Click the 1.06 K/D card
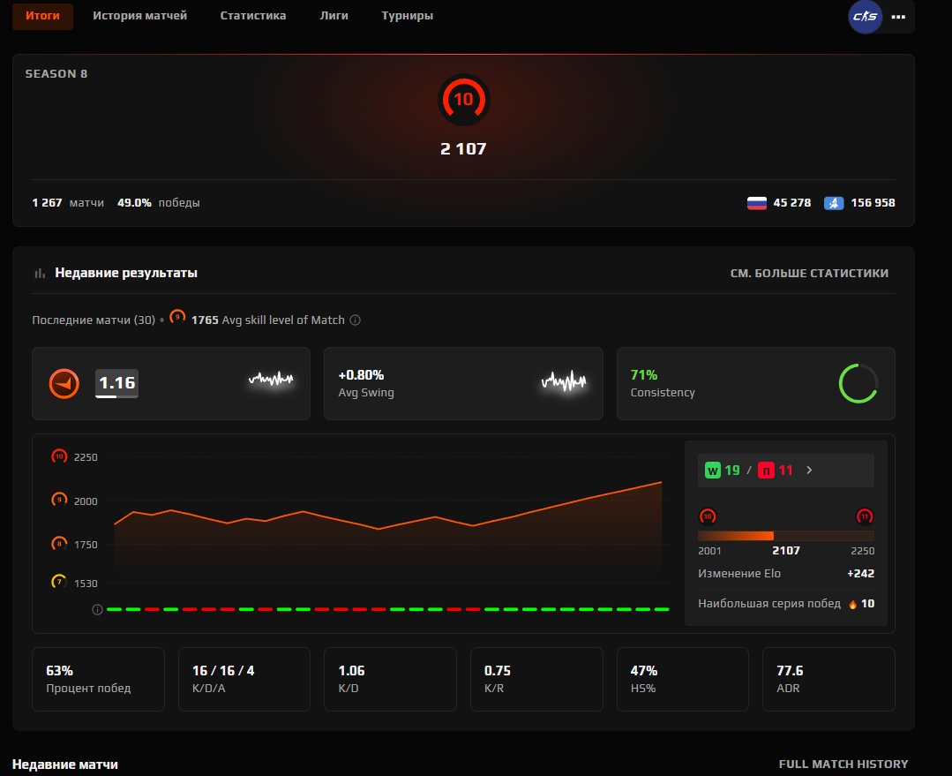Image resolution: width=952 pixels, height=776 pixels. (390, 680)
